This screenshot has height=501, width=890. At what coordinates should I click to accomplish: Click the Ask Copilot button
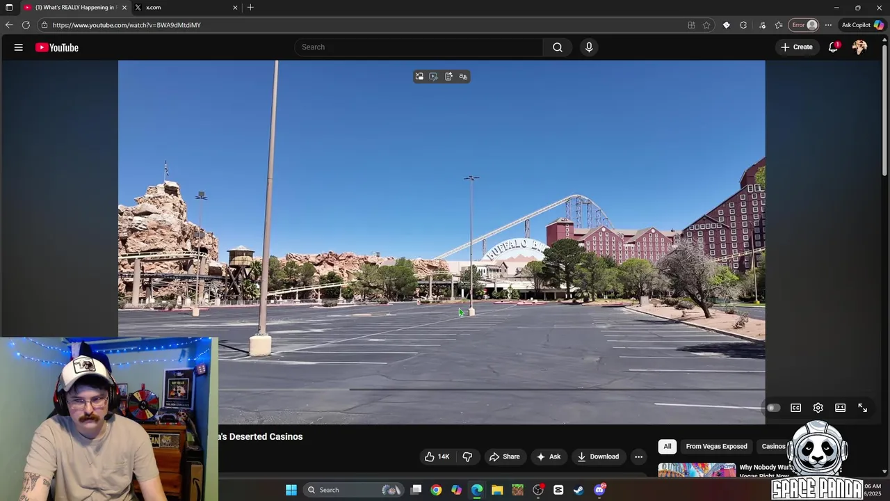click(x=862, y=25)
